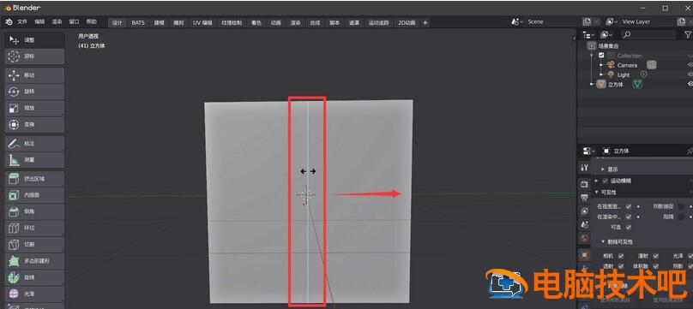Select the 切割 knife tool

34,244
